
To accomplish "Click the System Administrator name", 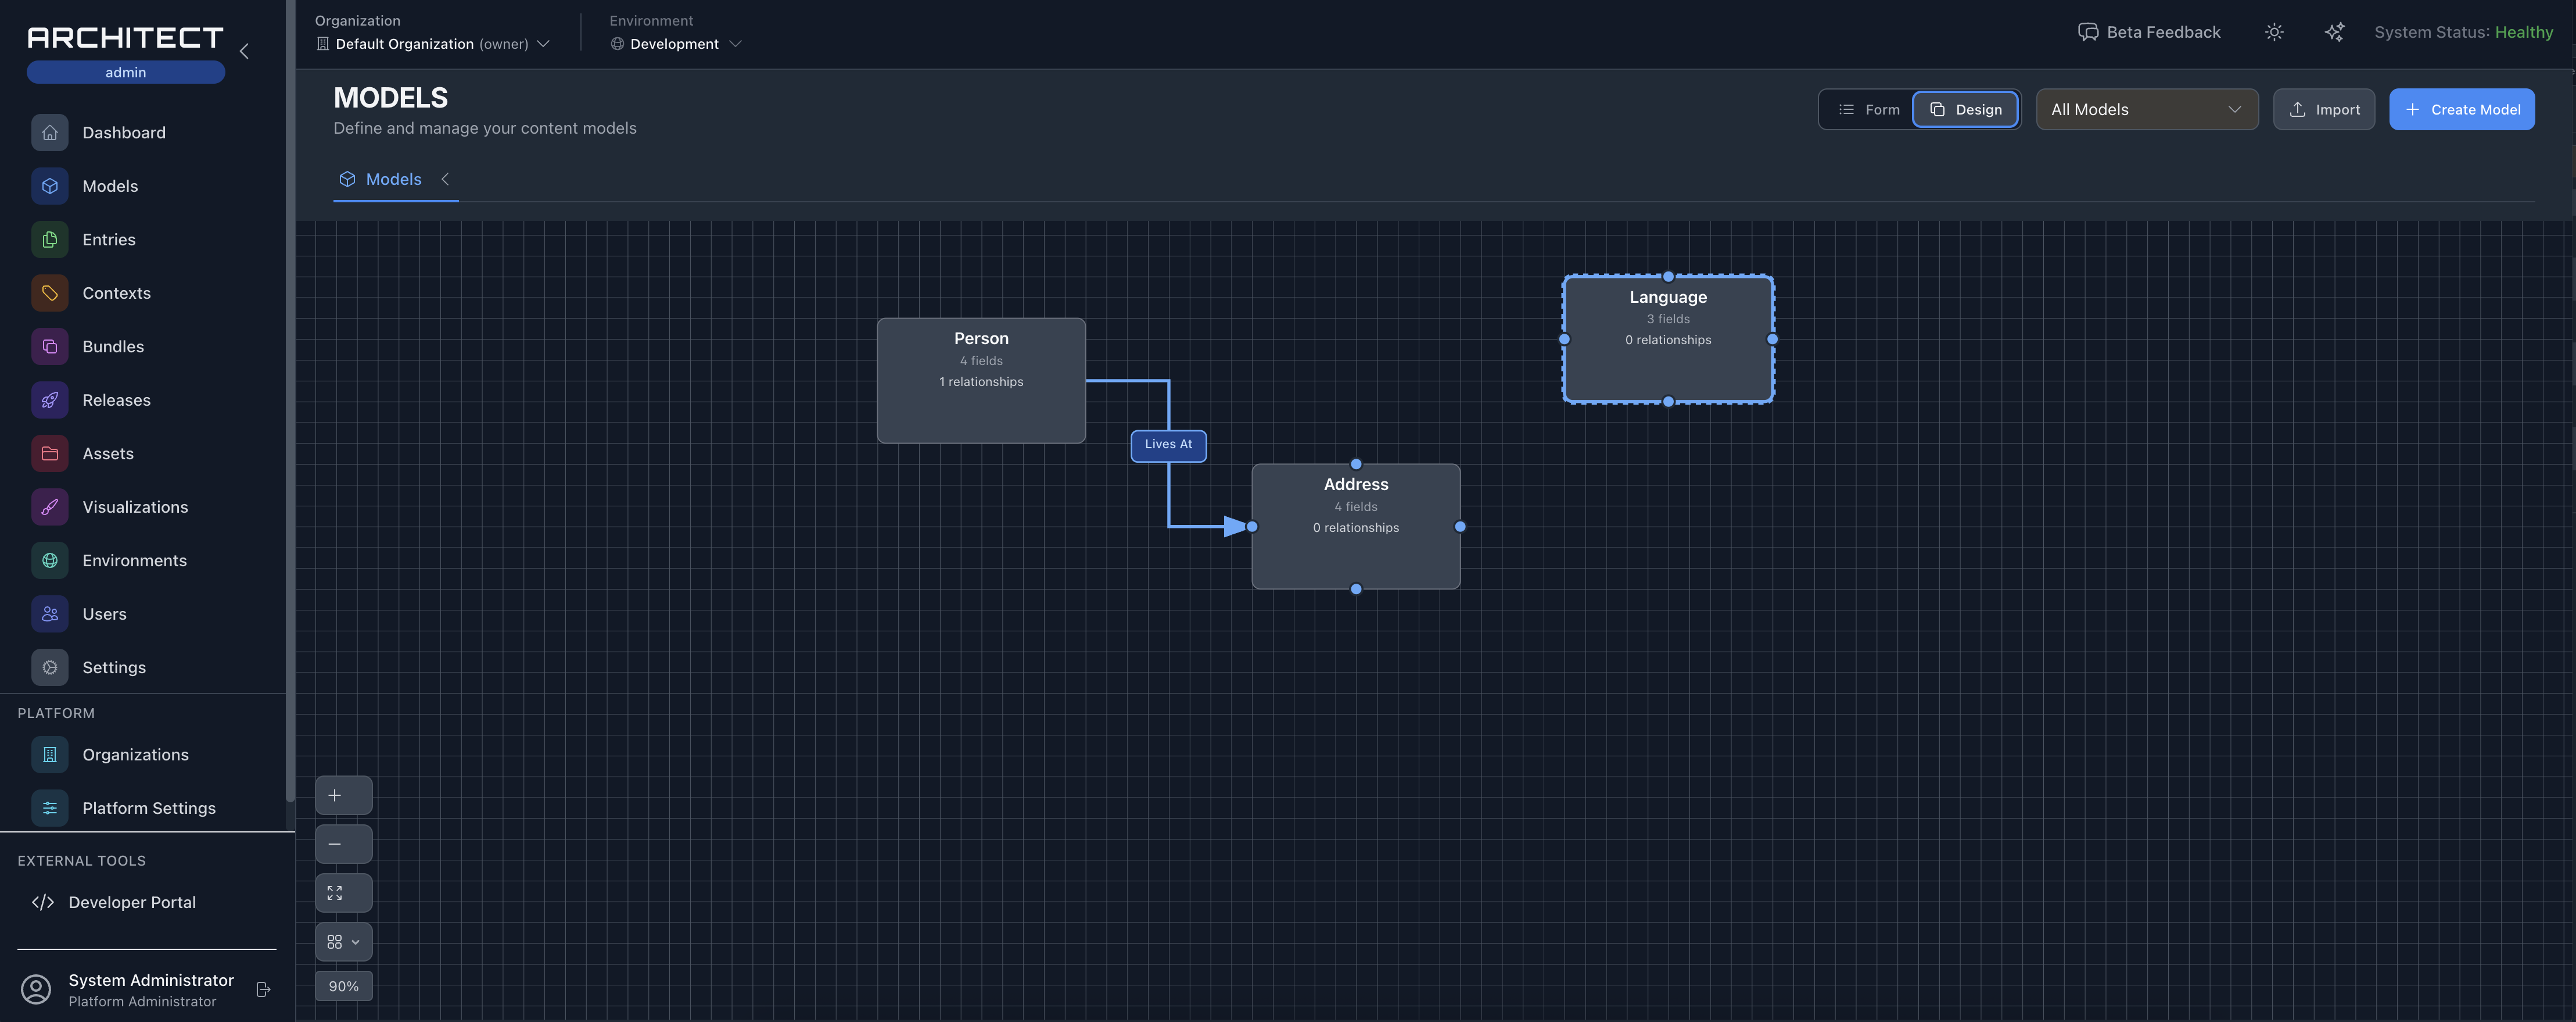I will pos(151,980).
